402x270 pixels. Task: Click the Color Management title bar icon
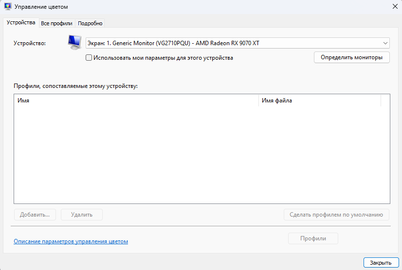pos(8,7)
